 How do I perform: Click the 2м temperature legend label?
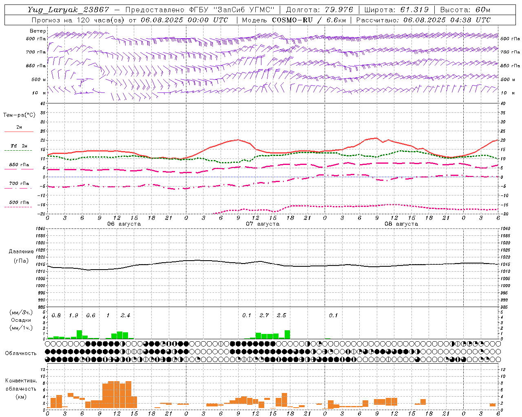(19, 127)
